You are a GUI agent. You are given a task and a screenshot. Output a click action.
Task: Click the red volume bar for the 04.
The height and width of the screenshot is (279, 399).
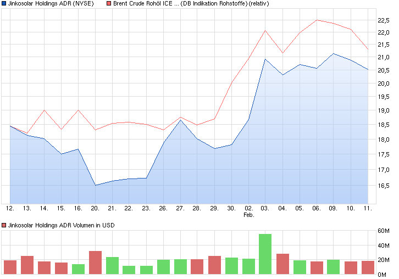[282, 264]
